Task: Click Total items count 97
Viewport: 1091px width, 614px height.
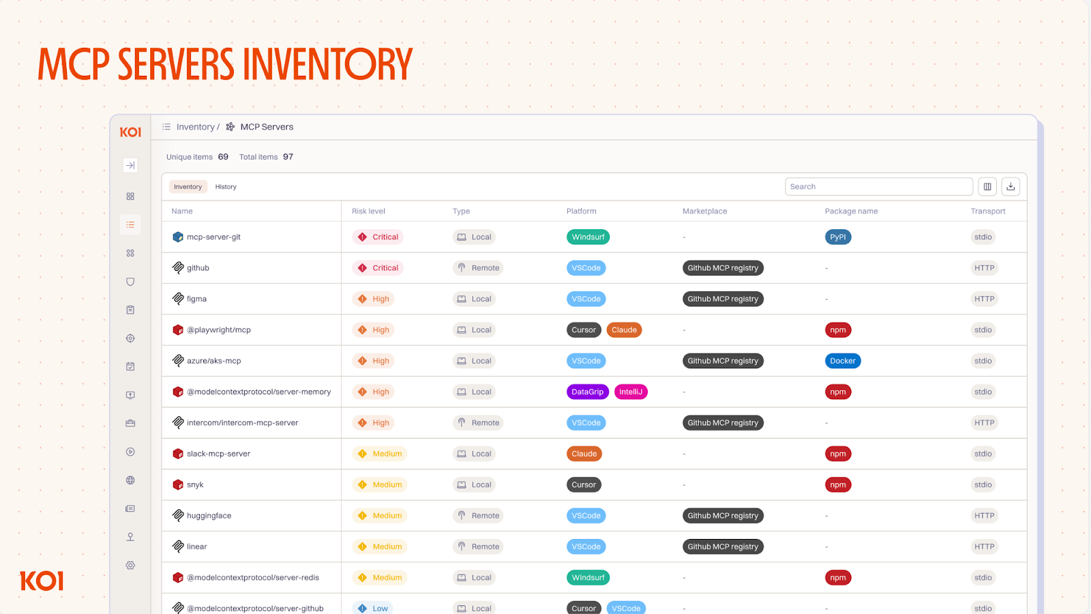Action: tap(288, 157)
